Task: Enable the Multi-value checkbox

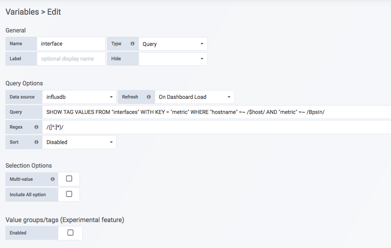Action: point(69,179)
